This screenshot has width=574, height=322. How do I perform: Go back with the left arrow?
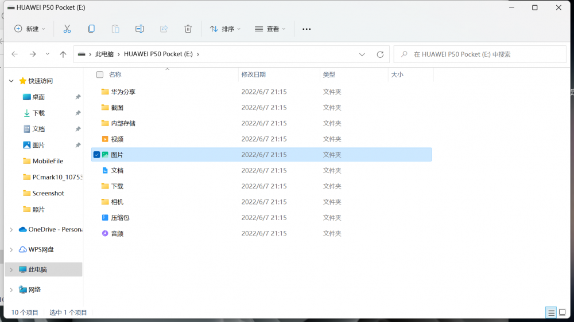[15, 54]
